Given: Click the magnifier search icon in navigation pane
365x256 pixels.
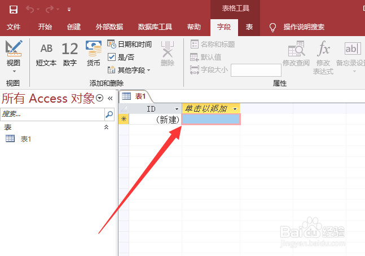Looking at the screenshot, I should pos(109,114).
